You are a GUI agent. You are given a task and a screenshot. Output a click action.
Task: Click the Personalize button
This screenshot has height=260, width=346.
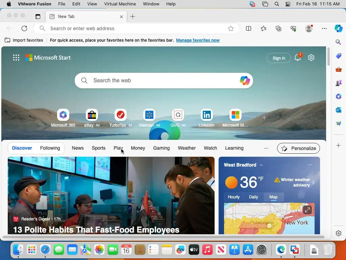(x=298, y=148)
